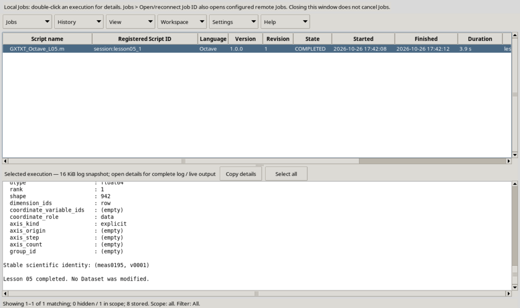Open the History dropdown menu
Screen dimensions: 520x308
pyautogui.click(x=79, y=22)
